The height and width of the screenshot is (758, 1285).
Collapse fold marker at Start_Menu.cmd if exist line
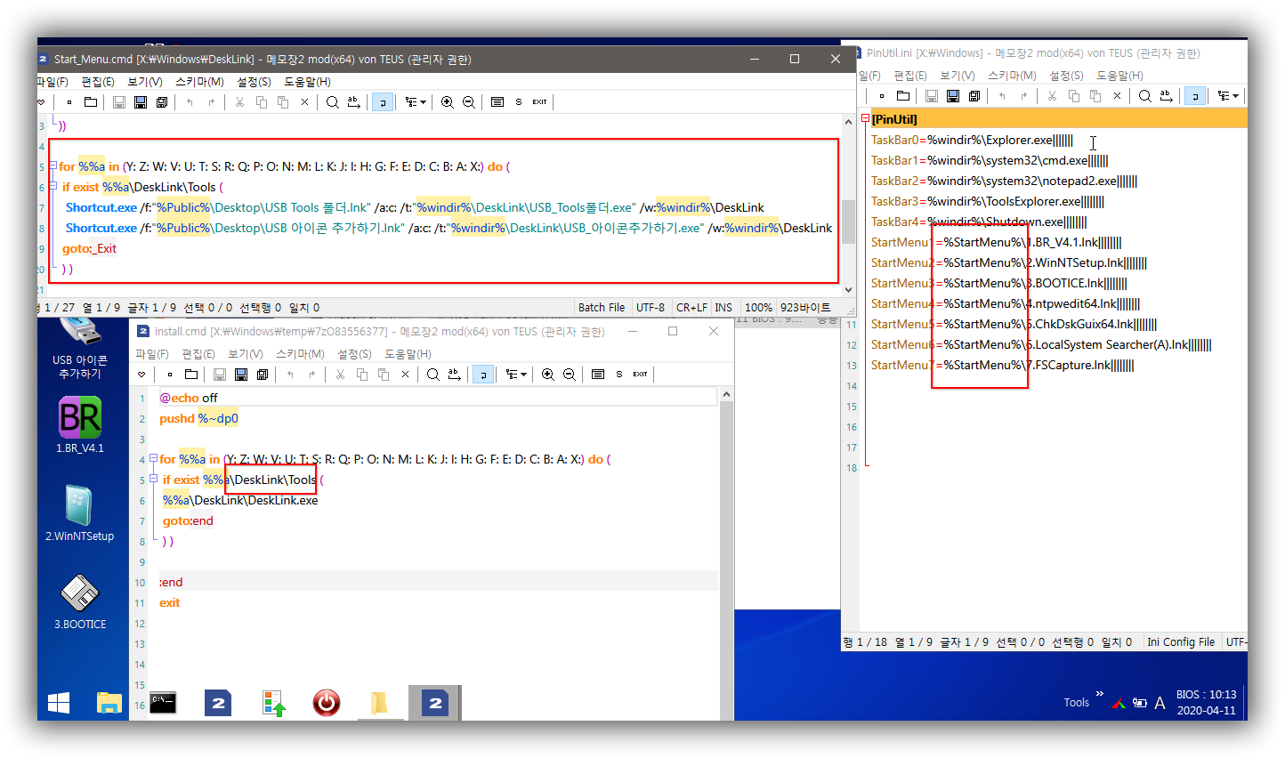(53, 187)
